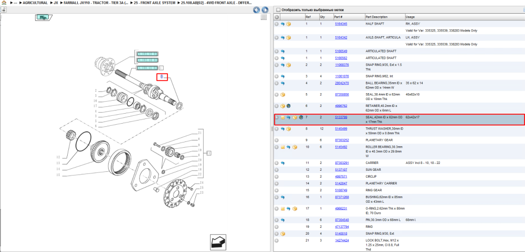Click blue arrow icon in PIN,30.3mm row

tap(282, 220)
